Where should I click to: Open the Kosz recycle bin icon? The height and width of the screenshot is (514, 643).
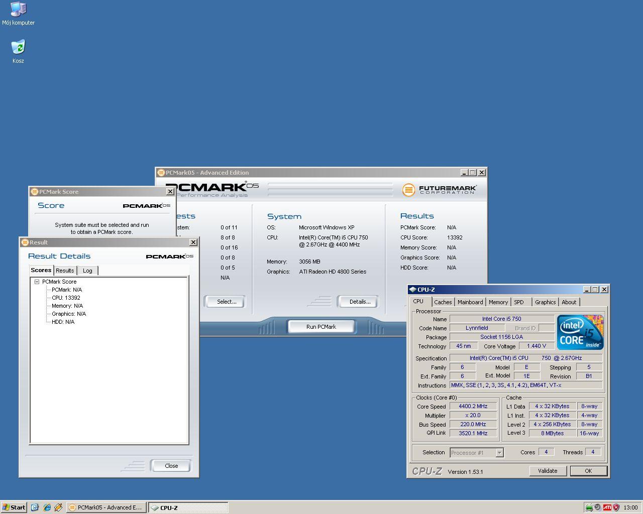pos(18,52)
